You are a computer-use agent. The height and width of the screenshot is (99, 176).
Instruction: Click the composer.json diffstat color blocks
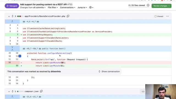pos(20,92)
